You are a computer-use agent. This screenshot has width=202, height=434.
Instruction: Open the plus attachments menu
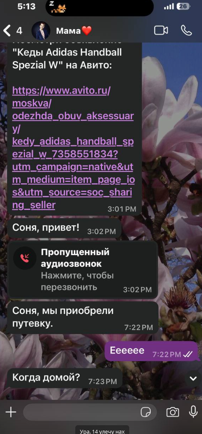click(11, 412)
